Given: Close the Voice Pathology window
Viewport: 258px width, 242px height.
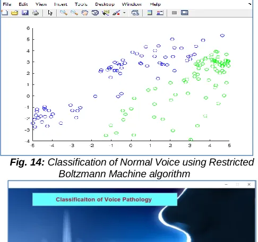Looking at the screenshot, I should 249,185.
